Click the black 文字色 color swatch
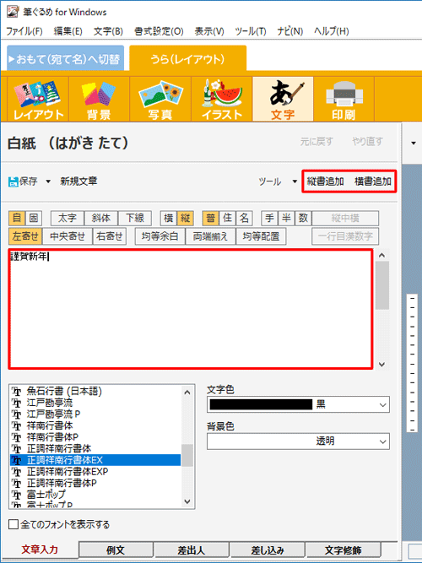 [261, 404]
